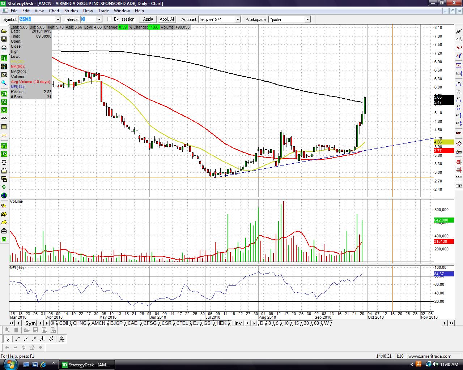The image size is (463, 370).
Task: Click the open folder icon in left toolbar
Action: pyautogui.click(x=4, y=31)
